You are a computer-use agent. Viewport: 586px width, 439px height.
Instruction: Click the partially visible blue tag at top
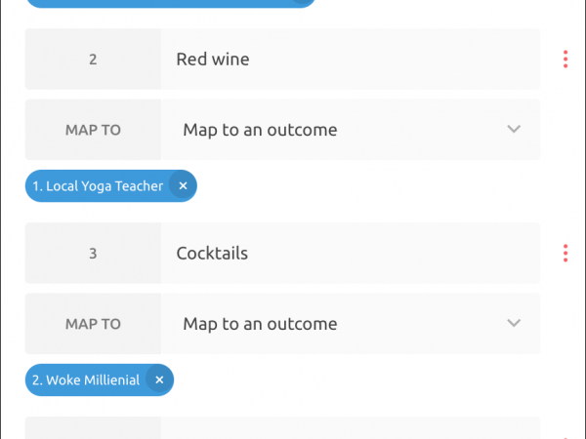pyautogui.click(x=170, y=3)
